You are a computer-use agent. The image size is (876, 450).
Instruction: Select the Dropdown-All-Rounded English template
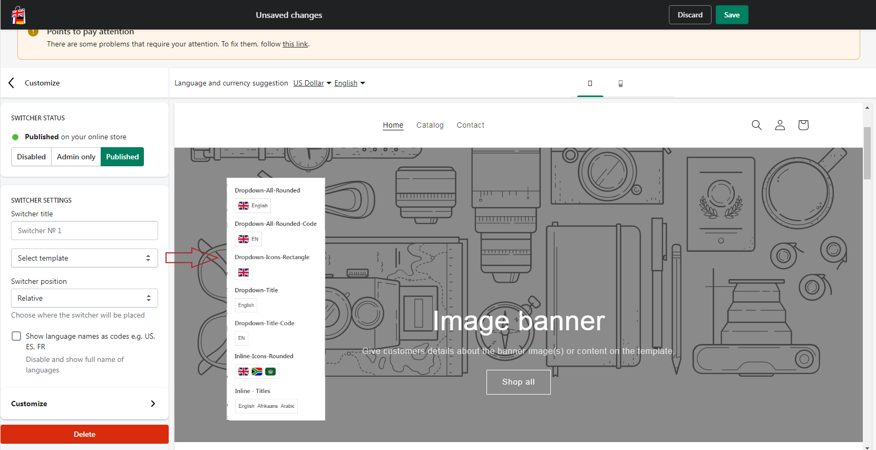(253, 206)
